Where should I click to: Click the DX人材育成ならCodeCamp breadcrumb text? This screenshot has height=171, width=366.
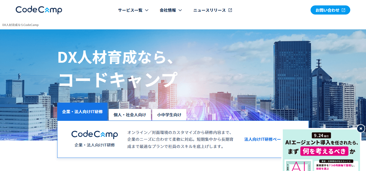pos(20,25)
